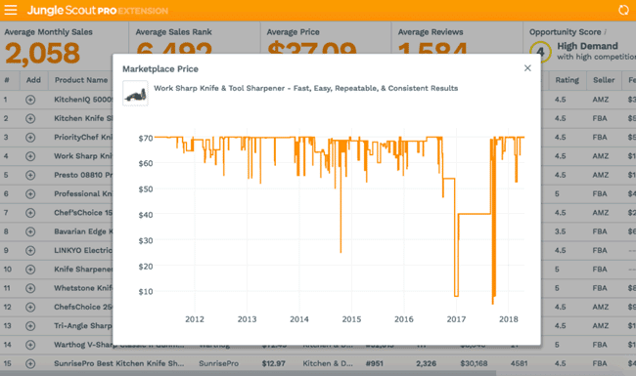Click the Add column header

[x=33, y=80]
